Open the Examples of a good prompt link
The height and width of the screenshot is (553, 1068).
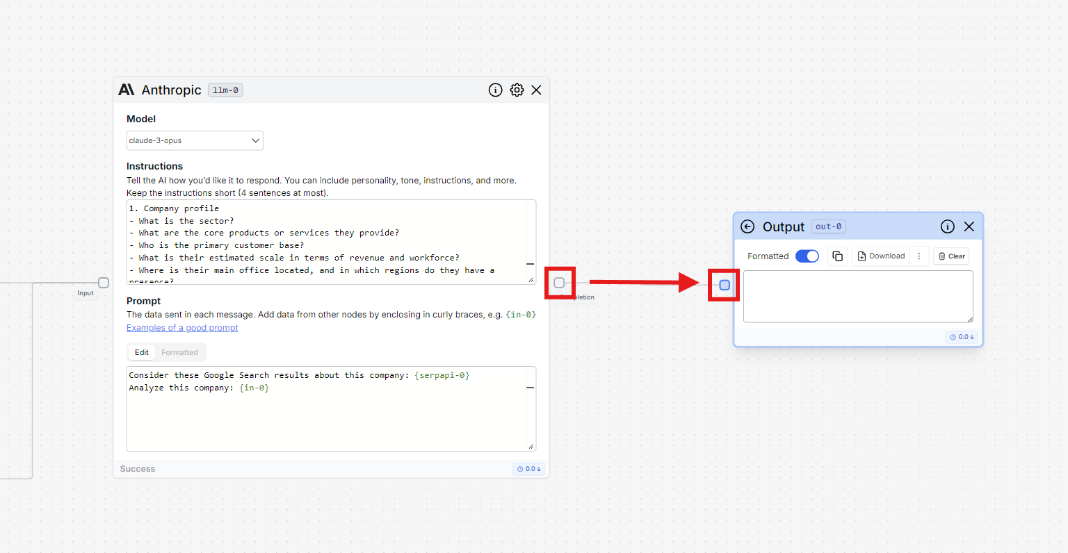pyautogui.click(x=182, y=328)
